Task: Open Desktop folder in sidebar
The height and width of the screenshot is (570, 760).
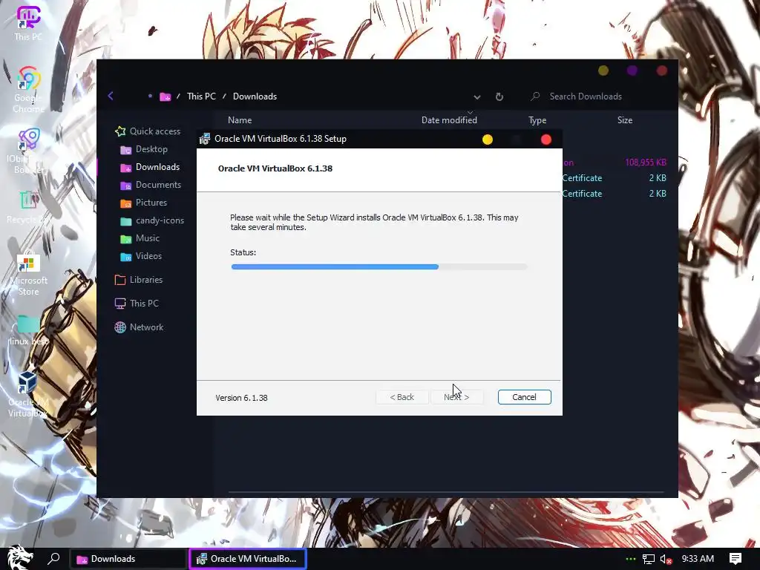Action: (x=144, y=148)
